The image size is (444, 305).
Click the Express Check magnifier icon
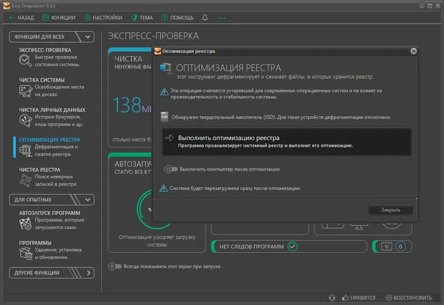pos(25,61)
